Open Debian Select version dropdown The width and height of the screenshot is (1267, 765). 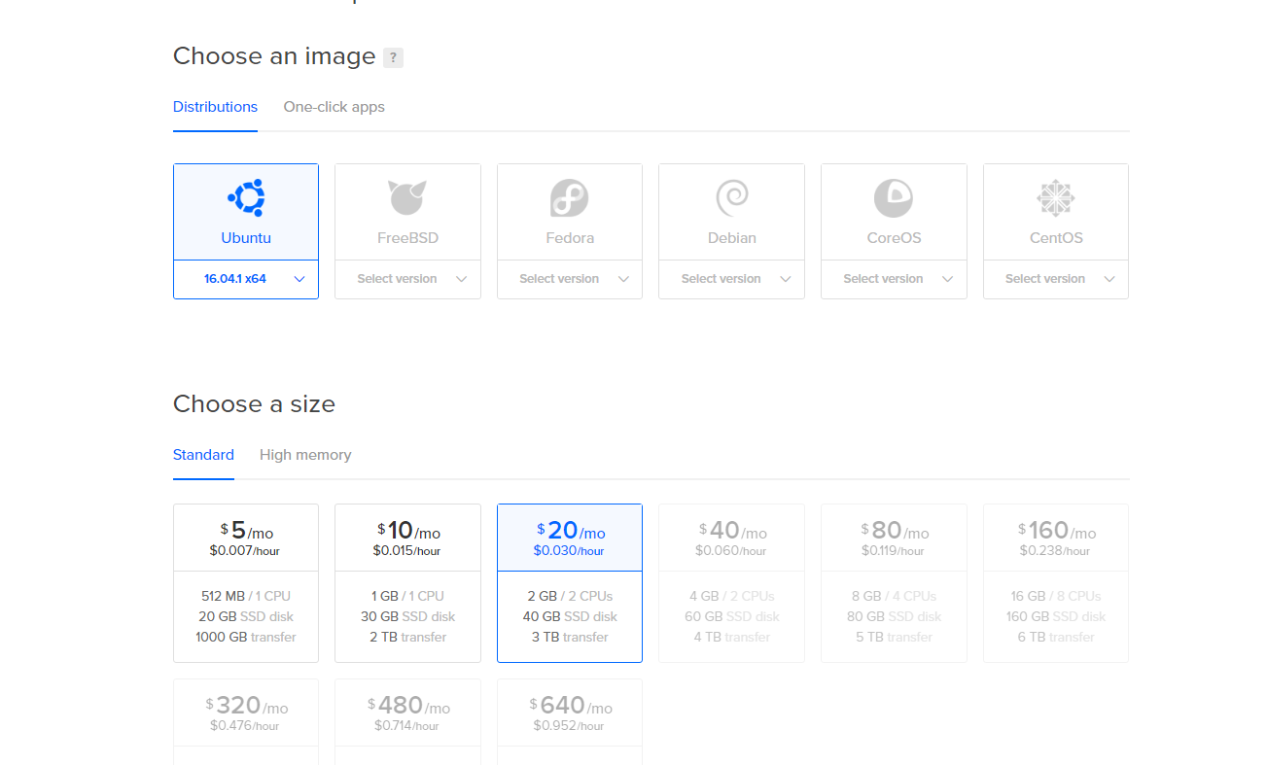tap(731, 279)
